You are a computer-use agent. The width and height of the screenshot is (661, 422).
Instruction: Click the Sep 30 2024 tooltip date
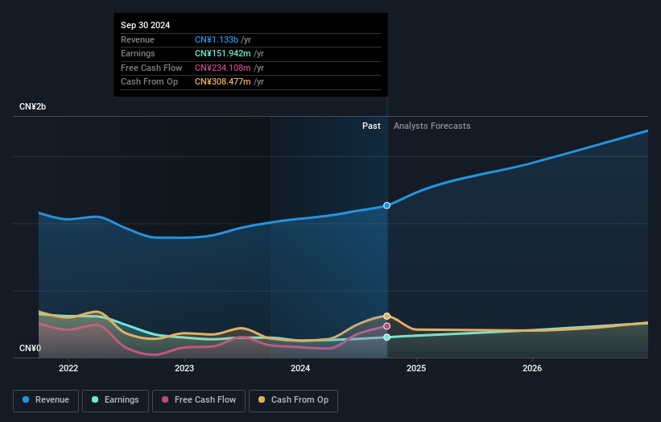pyautogui.click(x=146, y=26)
